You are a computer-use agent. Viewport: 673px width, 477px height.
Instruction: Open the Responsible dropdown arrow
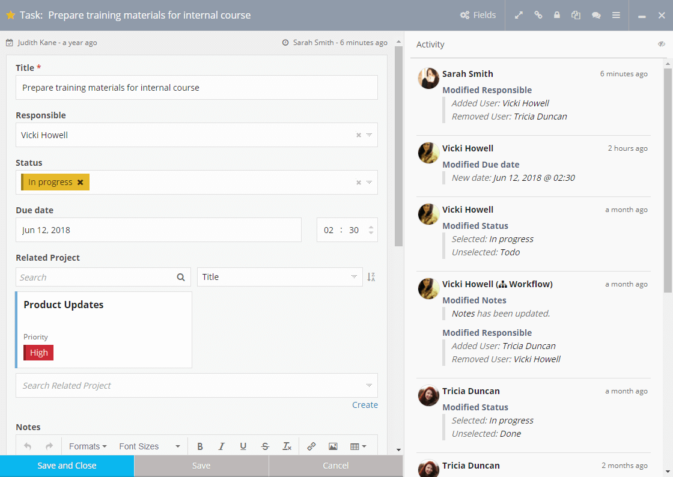[370, 135]
